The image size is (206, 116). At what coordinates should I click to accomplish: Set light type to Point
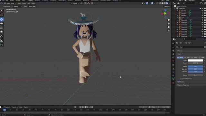click(180, 58)
